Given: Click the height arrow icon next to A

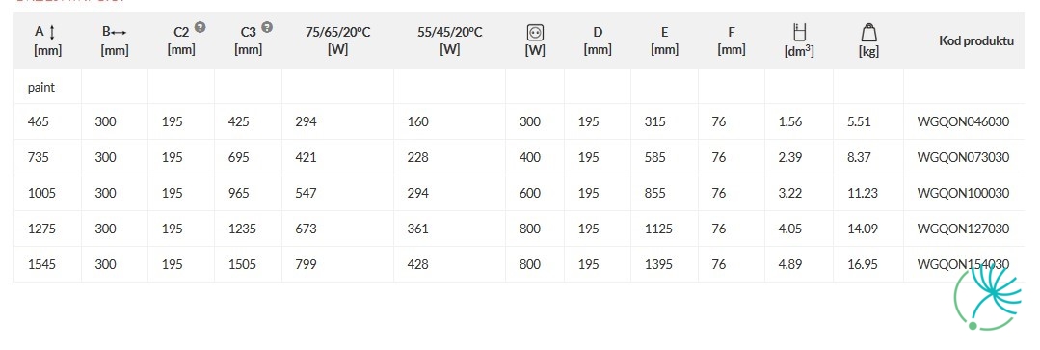Looking at the screenshot, I should click(x=52, y=32).
